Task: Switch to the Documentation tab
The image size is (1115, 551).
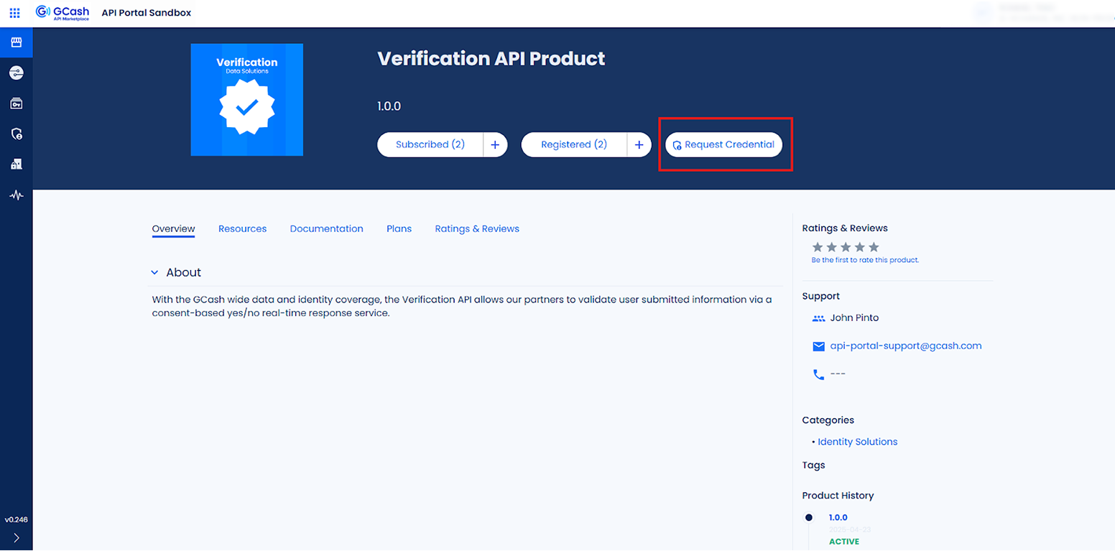Action: tap(327, 228)
